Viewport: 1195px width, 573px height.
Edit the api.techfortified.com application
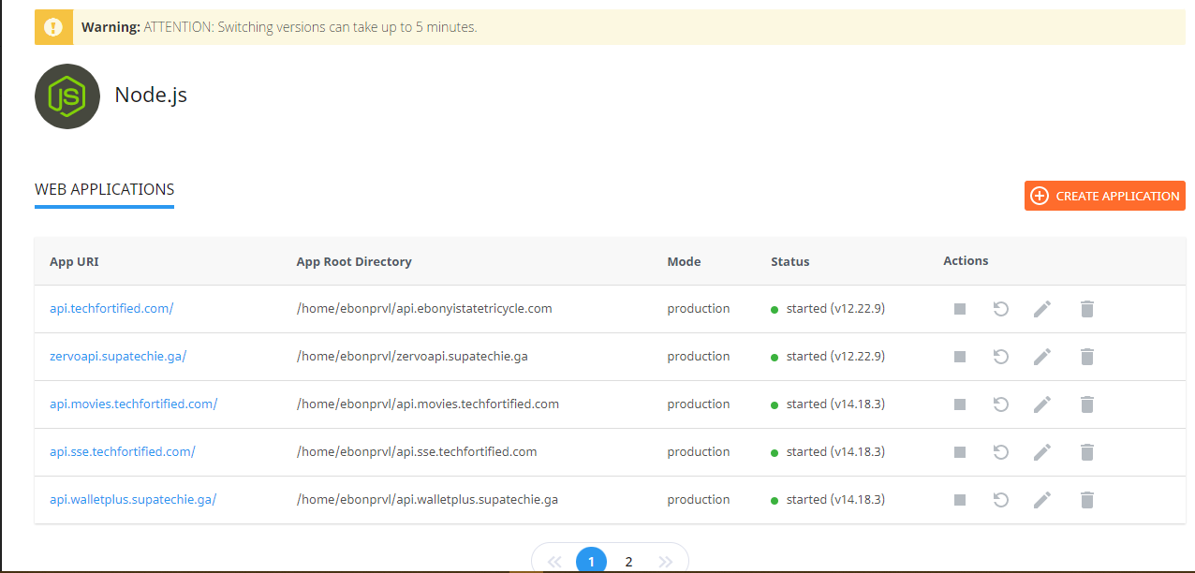(x=1041, y=308)
